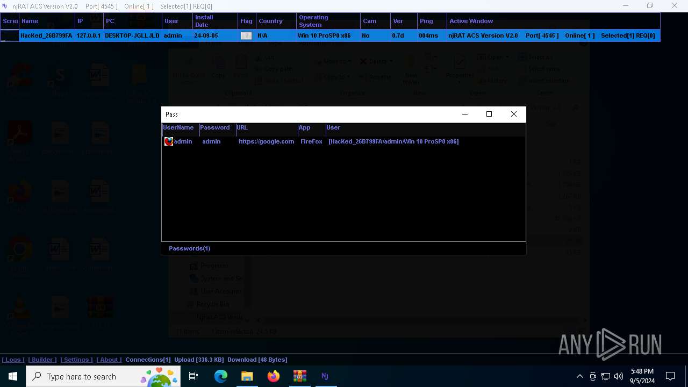Select the HacKed_26B799FA victim row

tap(330, 35)
